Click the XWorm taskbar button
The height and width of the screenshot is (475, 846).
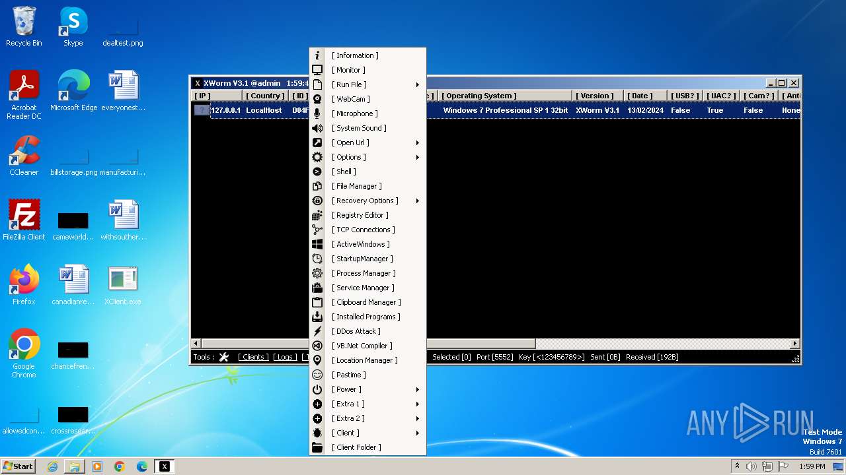[x=165, y=466]
